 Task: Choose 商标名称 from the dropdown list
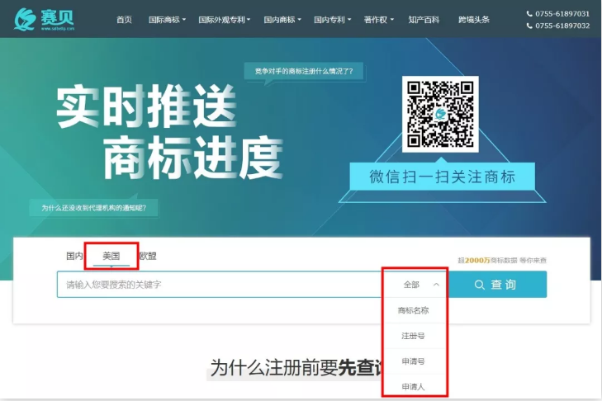coord(413,311)
